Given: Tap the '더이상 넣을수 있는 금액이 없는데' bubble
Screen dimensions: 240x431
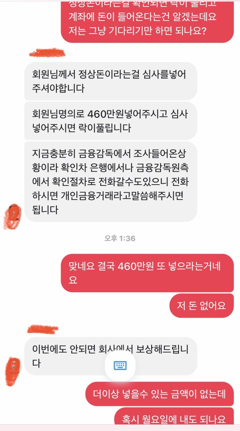Looking at the screenshot, I should tap(159, 394).
